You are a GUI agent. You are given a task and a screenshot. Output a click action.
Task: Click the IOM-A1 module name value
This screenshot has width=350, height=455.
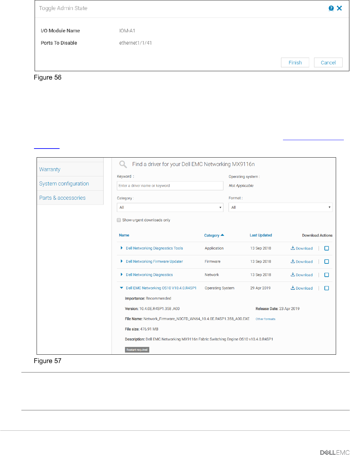tap(127, 31)
